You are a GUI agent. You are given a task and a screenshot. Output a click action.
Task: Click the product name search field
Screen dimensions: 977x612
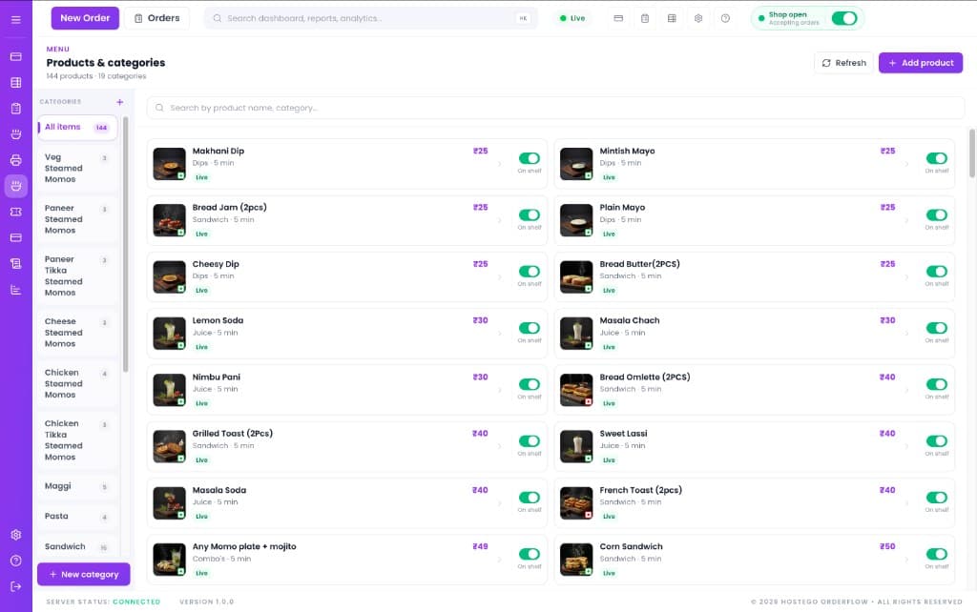click(555, 108)
